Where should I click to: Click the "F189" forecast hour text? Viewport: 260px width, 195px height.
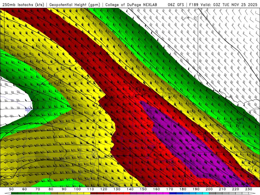[194, 5]
